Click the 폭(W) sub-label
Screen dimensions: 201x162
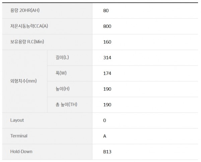61,73
